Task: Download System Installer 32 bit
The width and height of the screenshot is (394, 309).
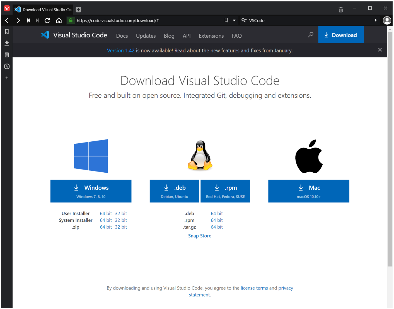Action: tap(121, 220)
